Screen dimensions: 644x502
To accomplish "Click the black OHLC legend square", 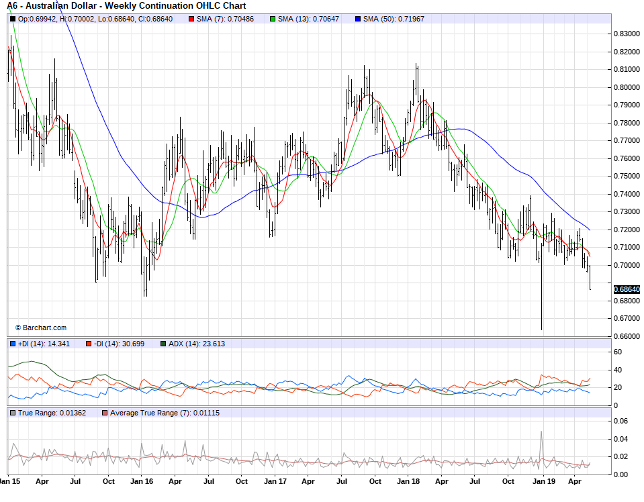I will tap(13, 19).
